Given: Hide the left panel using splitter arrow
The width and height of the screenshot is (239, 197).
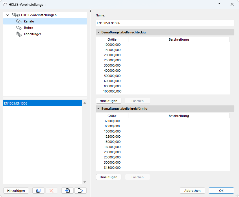Looking at the screenshot, I should point(90,11).
